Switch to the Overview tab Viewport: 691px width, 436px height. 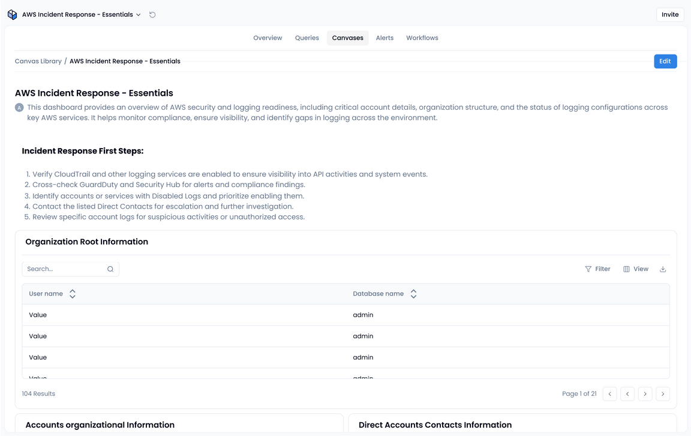(x=268, y=38)
